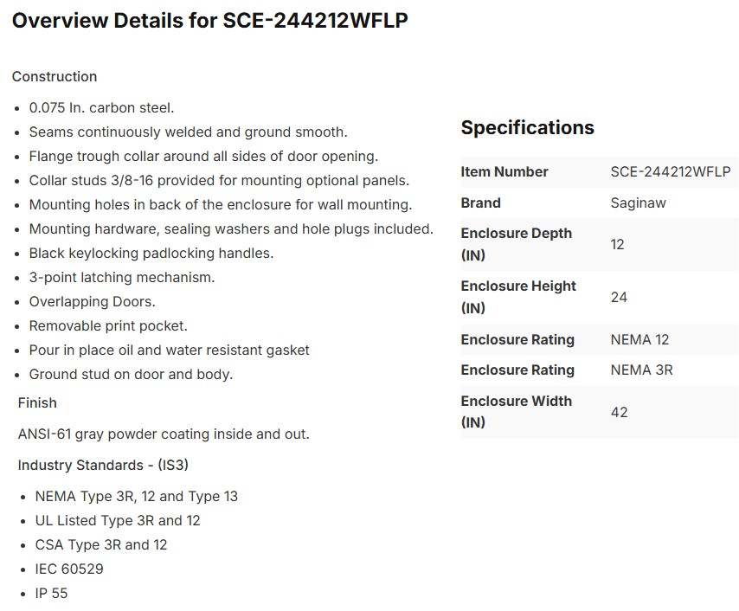This screenshot has width=739, height=611.
Task: Select the 3-point latching mechanism text
Action: tap(122, 277)
